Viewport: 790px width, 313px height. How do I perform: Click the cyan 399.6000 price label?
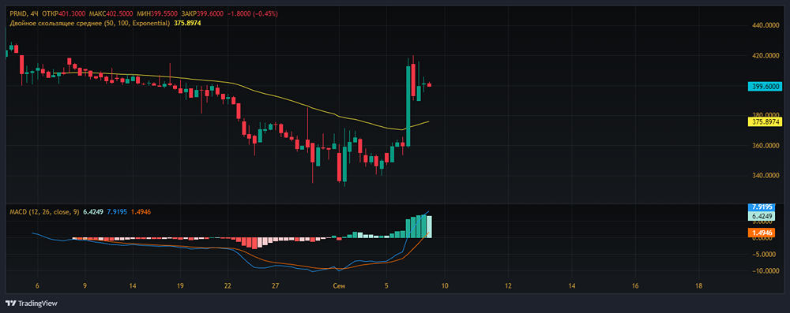(765, 87)
